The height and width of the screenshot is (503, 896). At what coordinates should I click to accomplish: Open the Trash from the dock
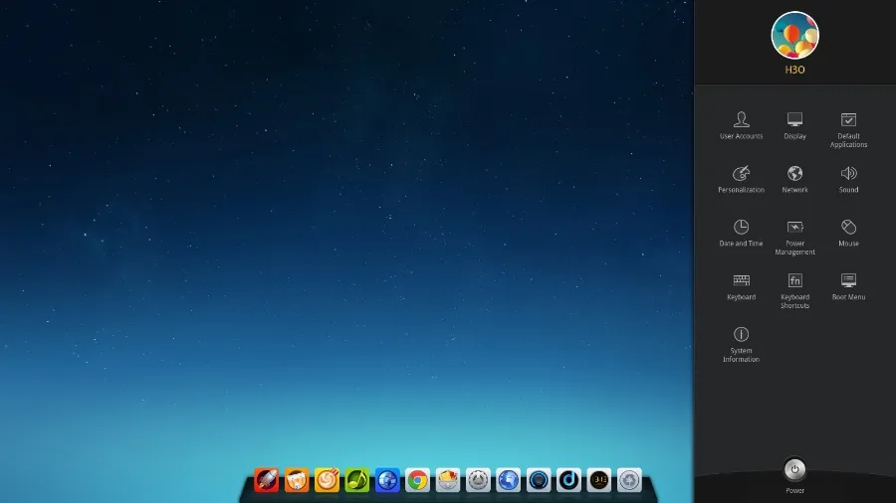629,480
